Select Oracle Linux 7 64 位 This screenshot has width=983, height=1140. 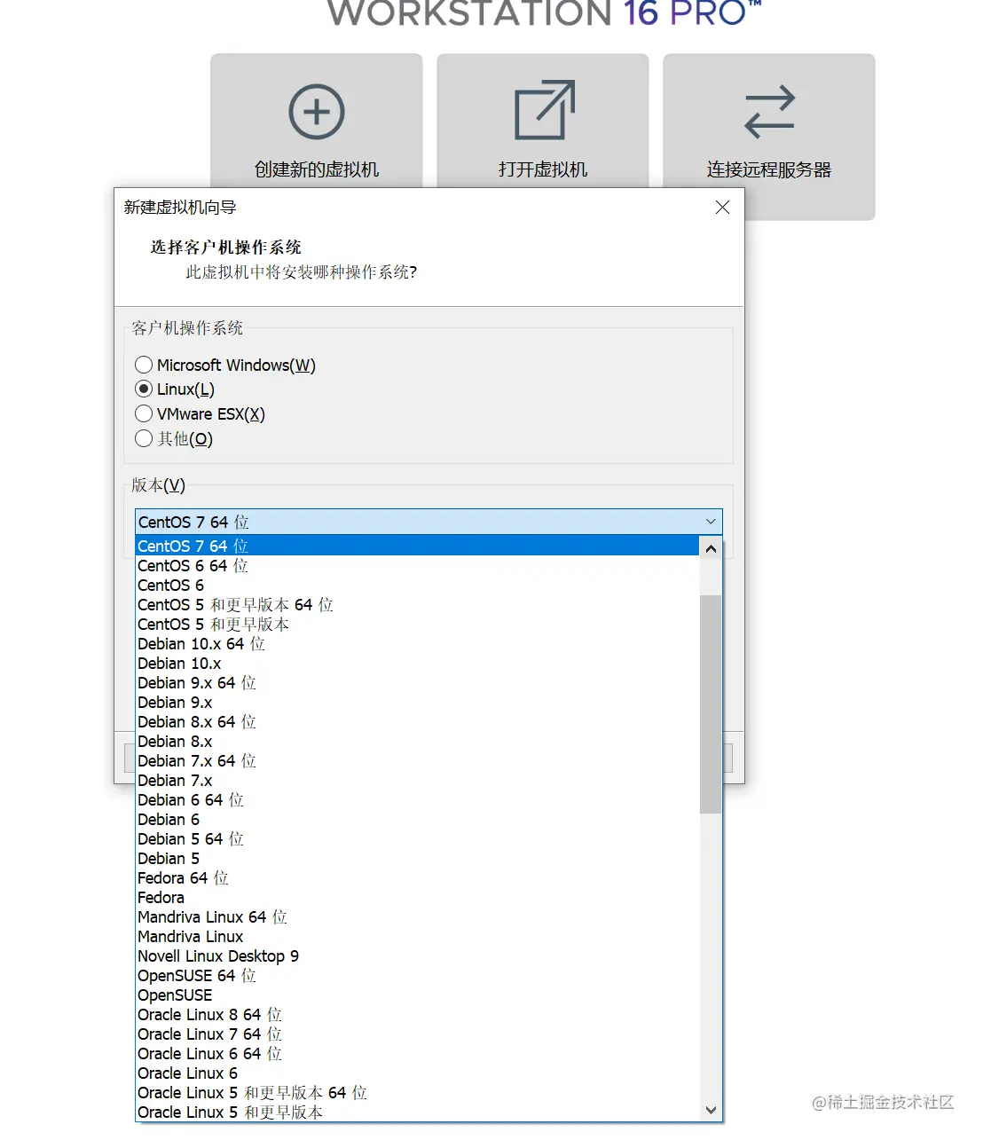(417, 1034)
